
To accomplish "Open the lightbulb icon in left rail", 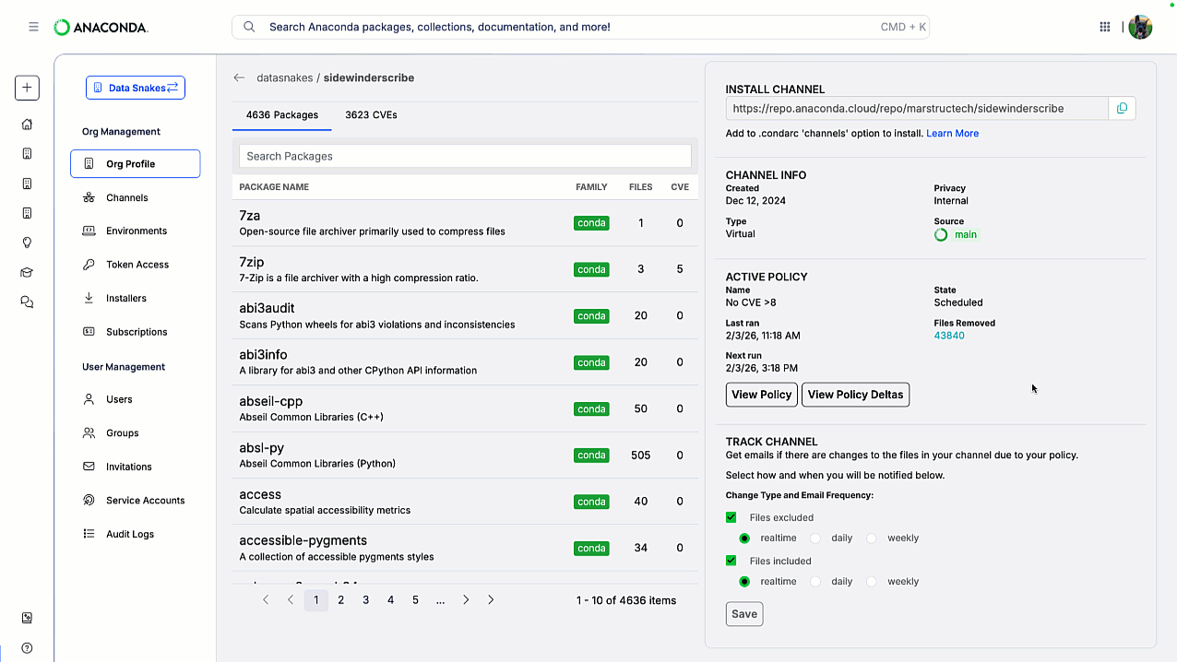I will 27,242.
